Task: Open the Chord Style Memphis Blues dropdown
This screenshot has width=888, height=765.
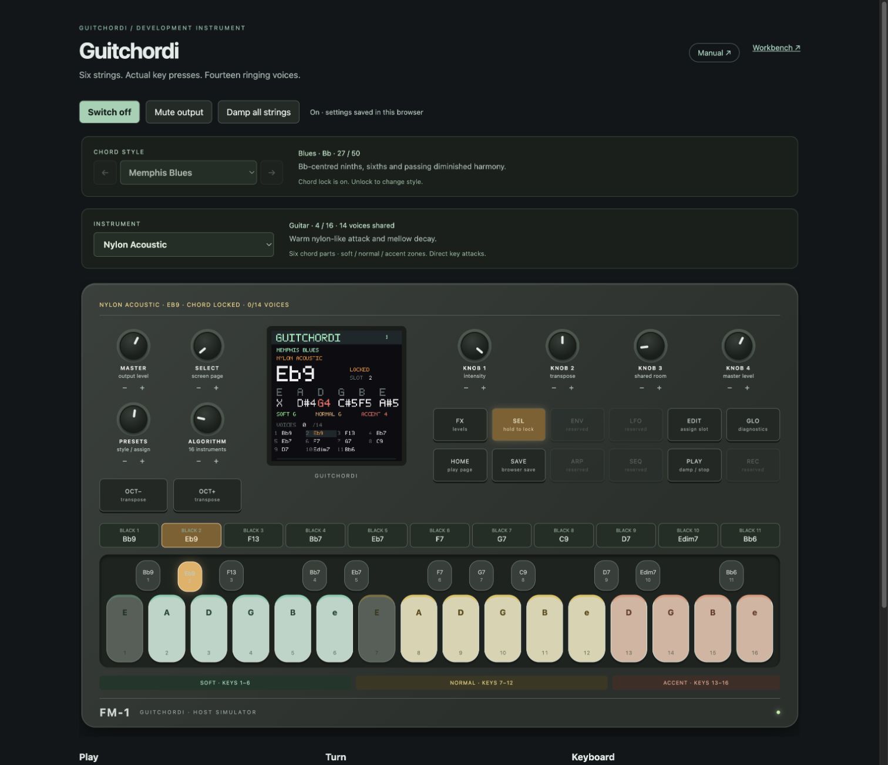Action: pyautogui.click(x=189, y=173)
